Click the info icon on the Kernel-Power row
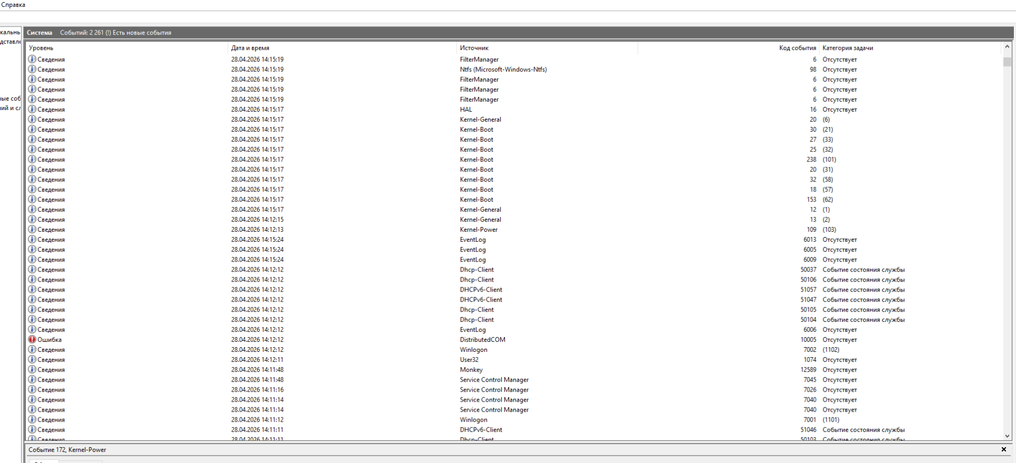The height and width of the screenshot is (463, 1016). (32, 230)
